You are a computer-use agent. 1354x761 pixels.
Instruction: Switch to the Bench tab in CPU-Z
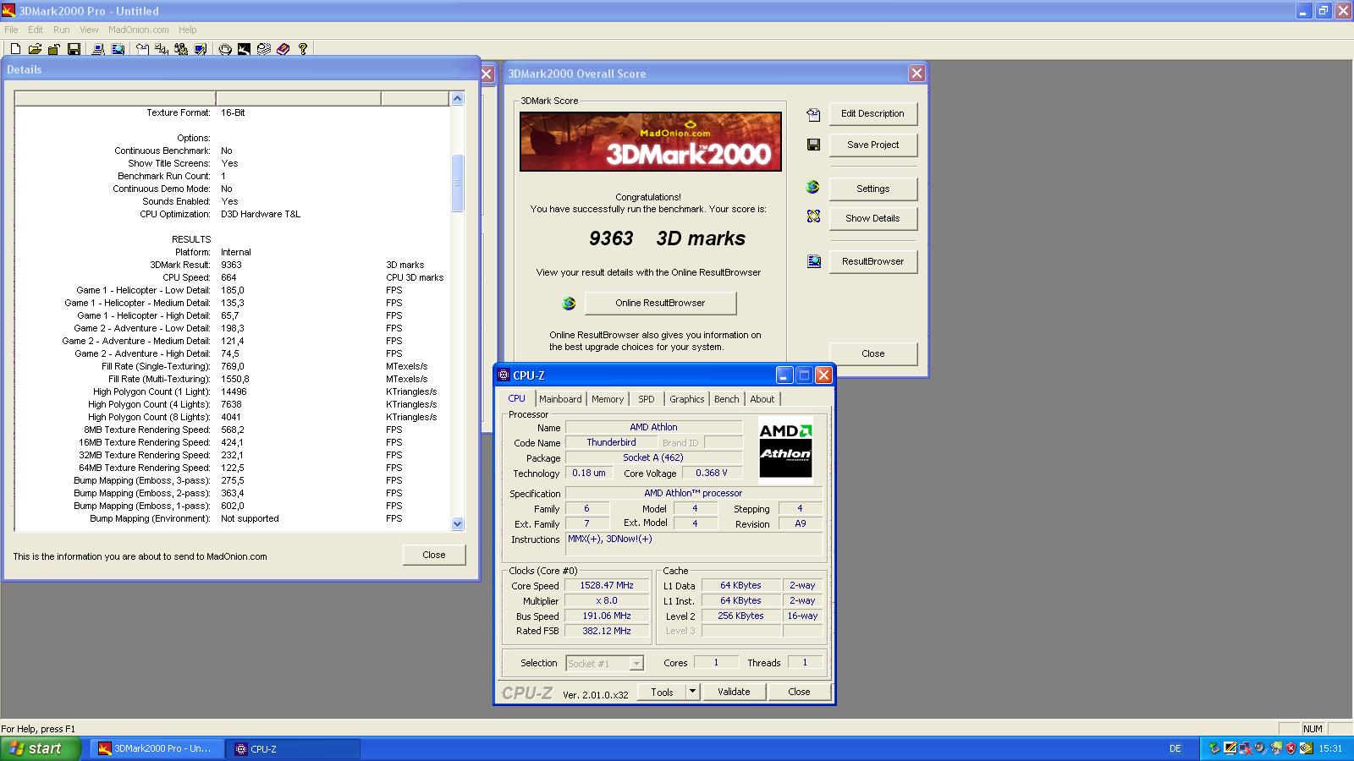[x=726, y=399]
